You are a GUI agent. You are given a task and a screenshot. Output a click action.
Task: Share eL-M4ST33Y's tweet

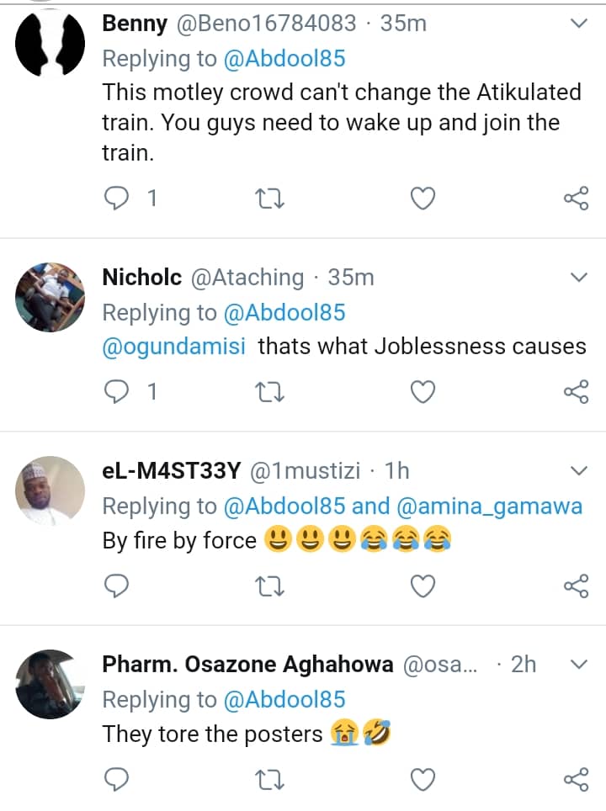tap(575, 585)
